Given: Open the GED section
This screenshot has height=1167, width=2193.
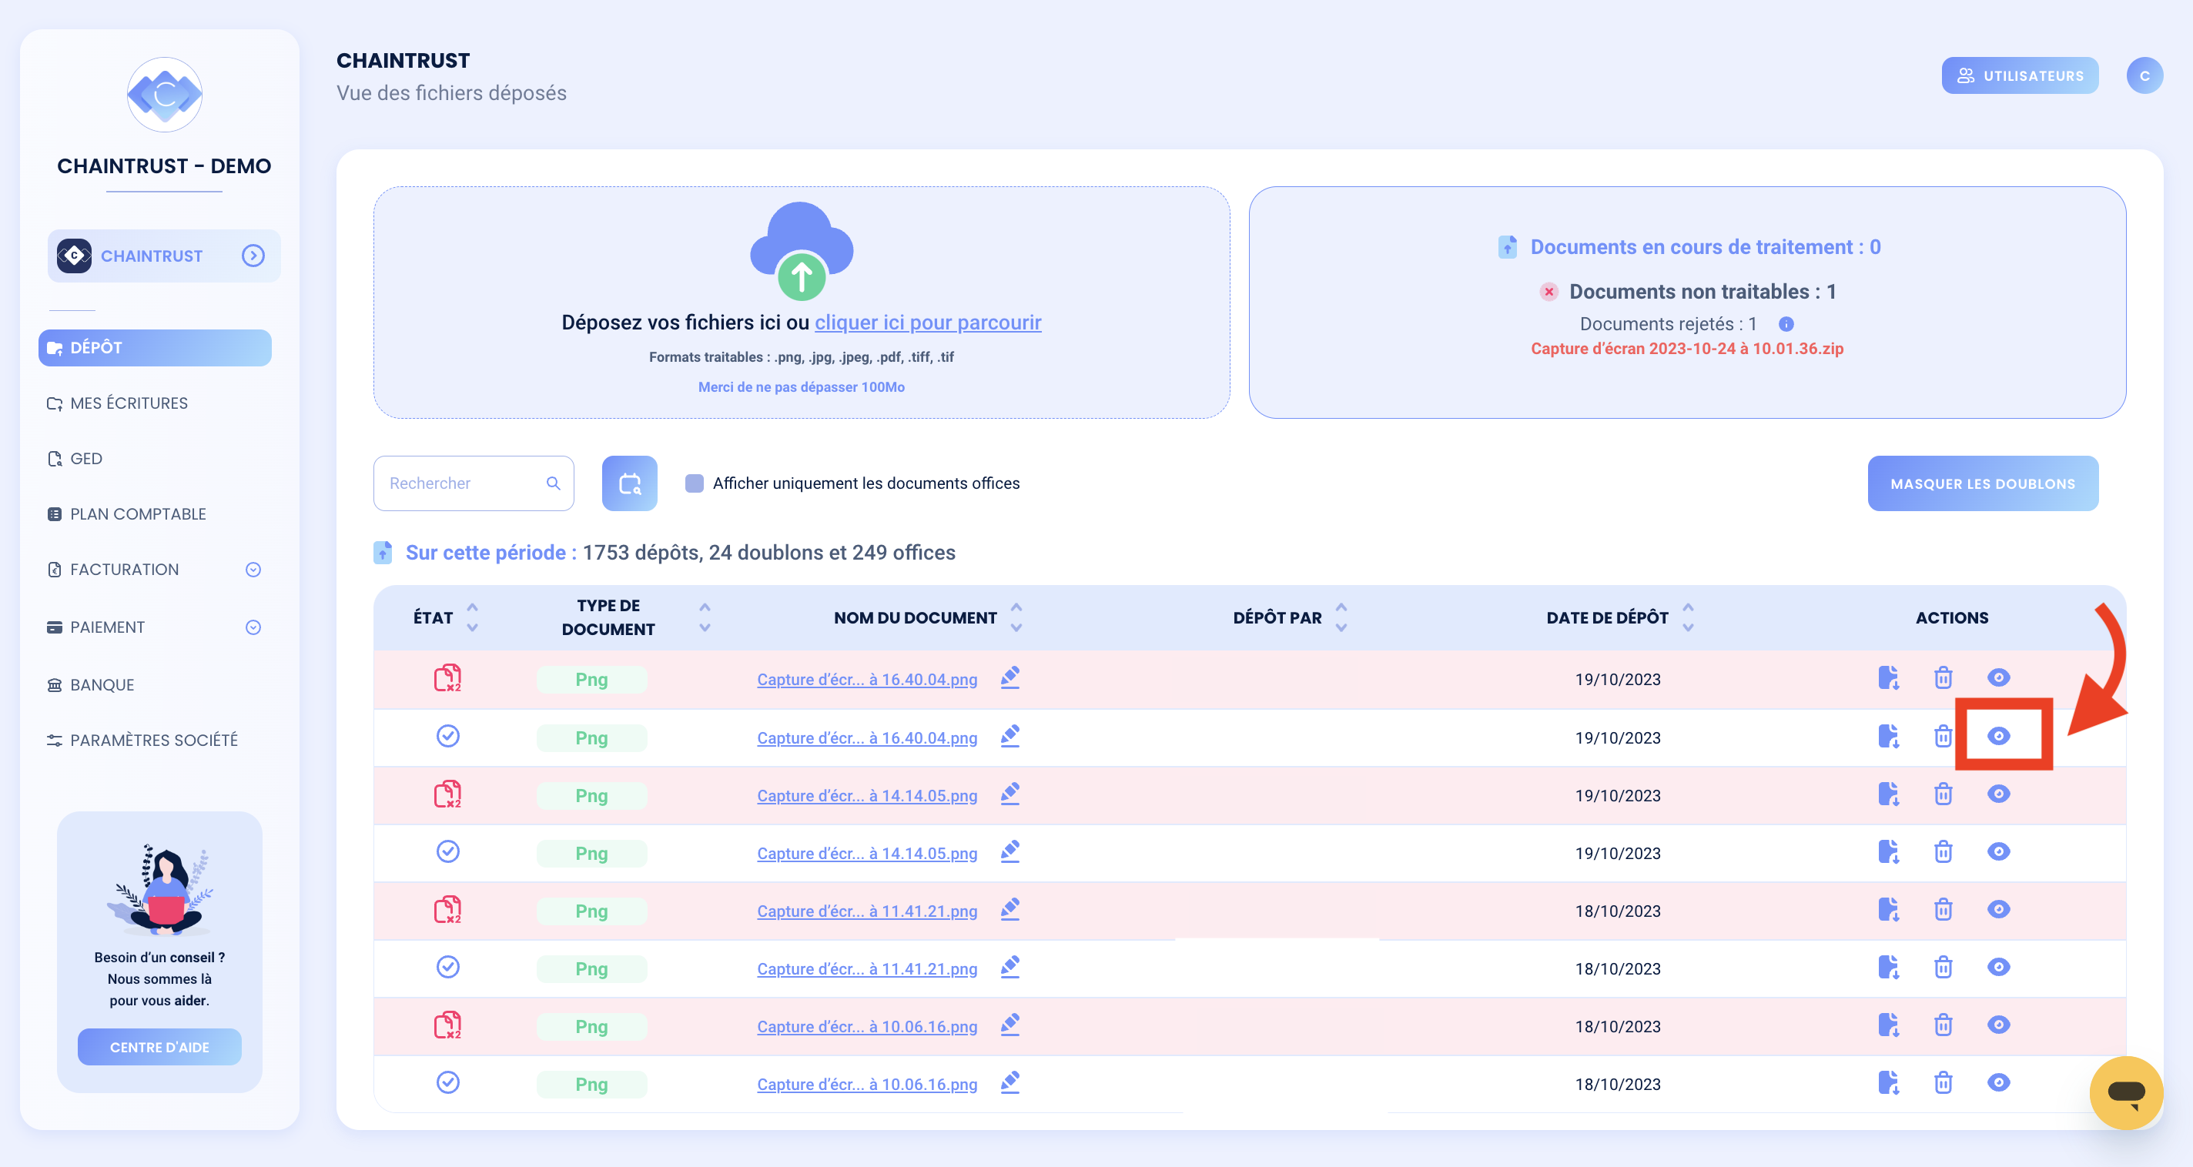Looking at the screenshot, I should pyautogui.click(x=75, y=458).
